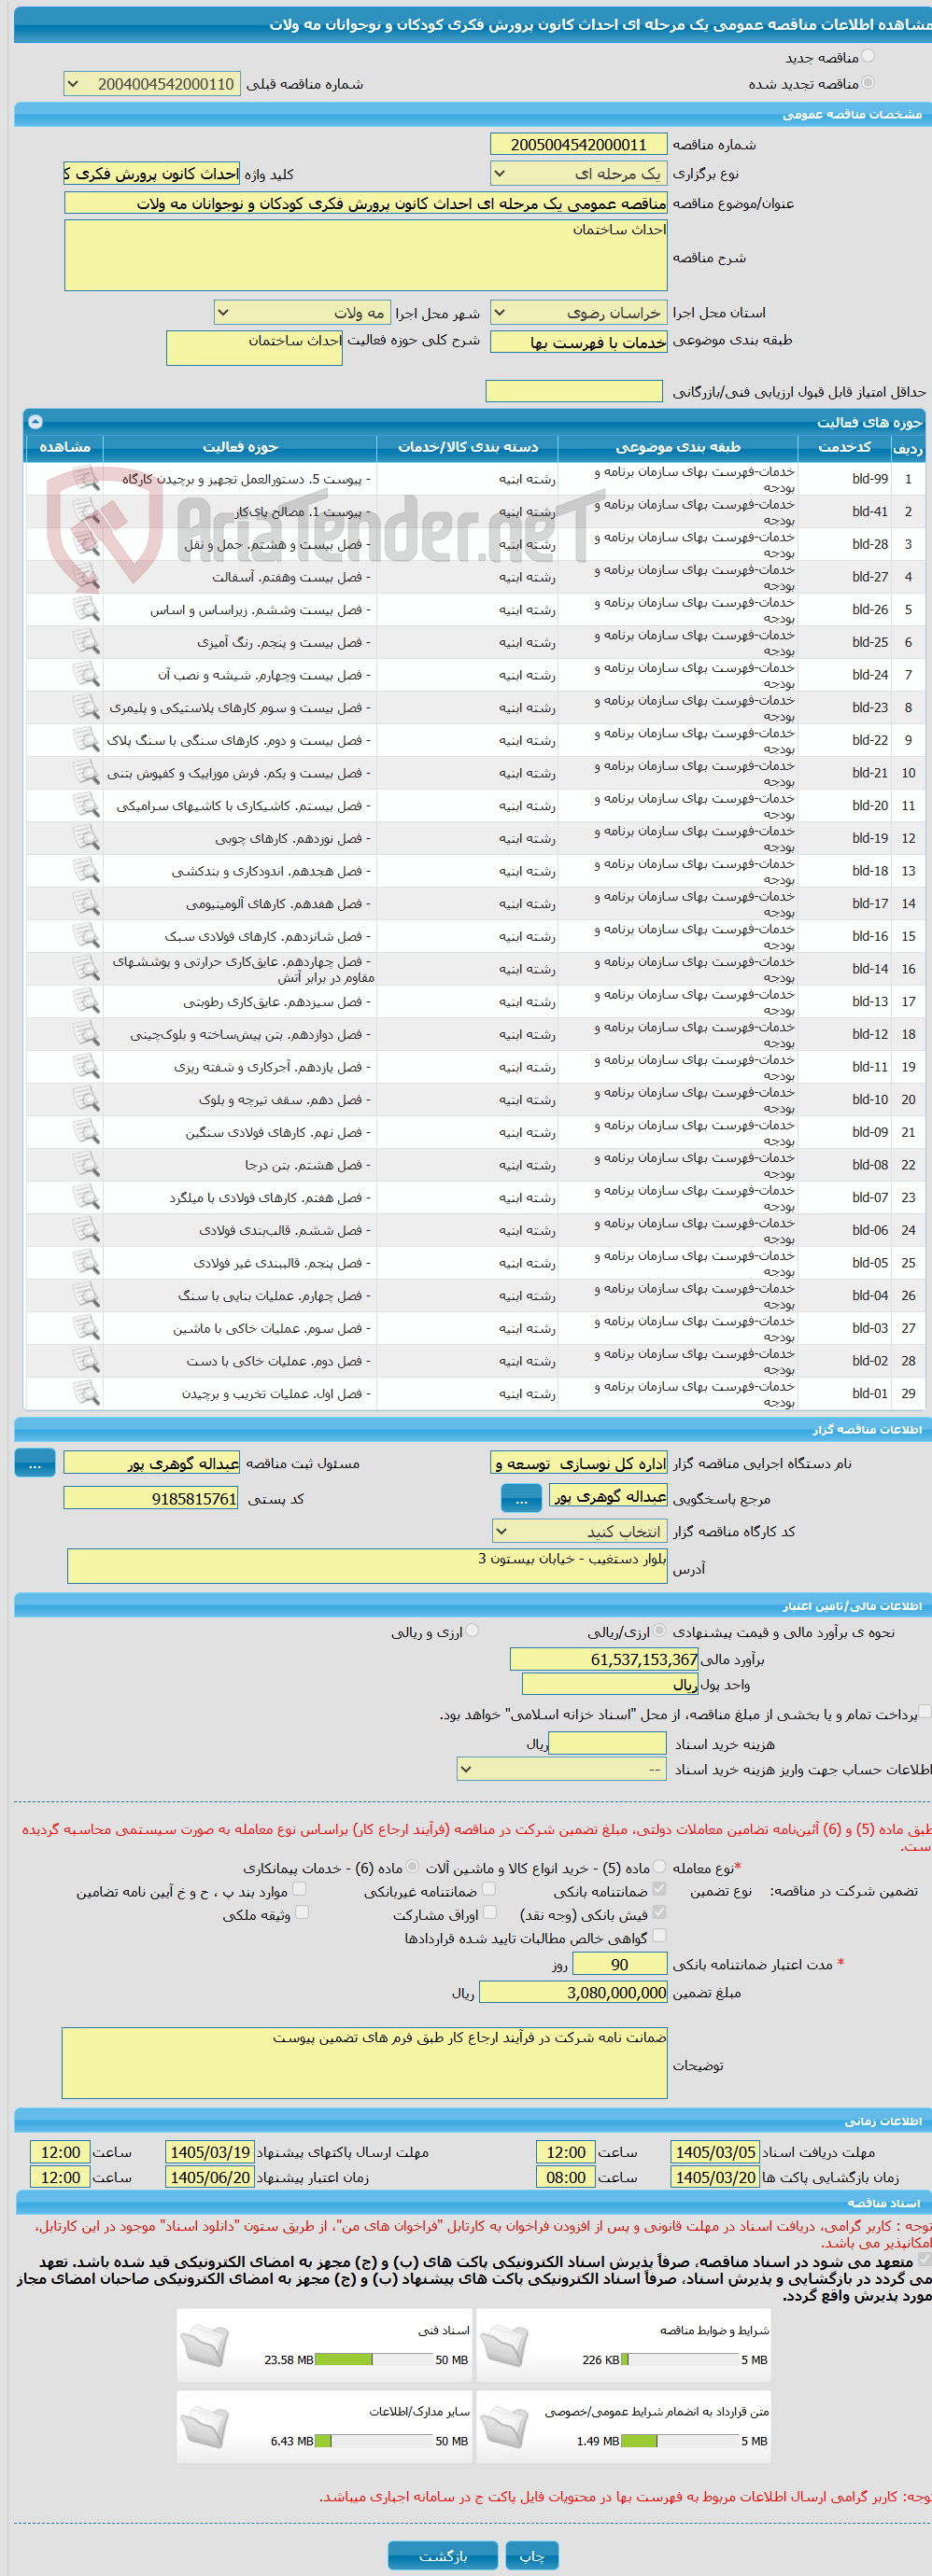The height and width of the screenshot is (2576, 932).
Task: Toggle the اوراق مشارکت checkbox
Action: coord(489,1912)
